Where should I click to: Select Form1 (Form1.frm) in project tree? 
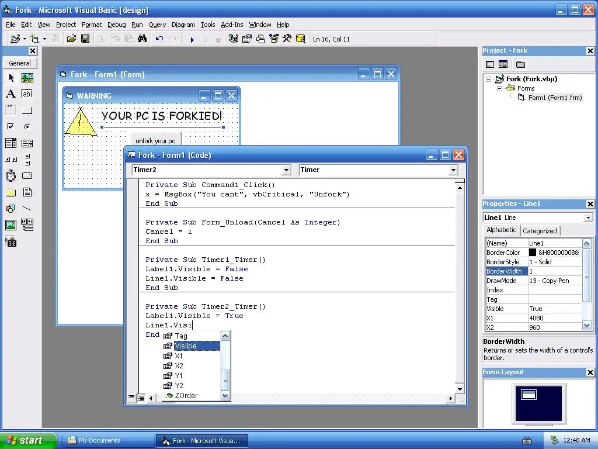tap(555, 98)
